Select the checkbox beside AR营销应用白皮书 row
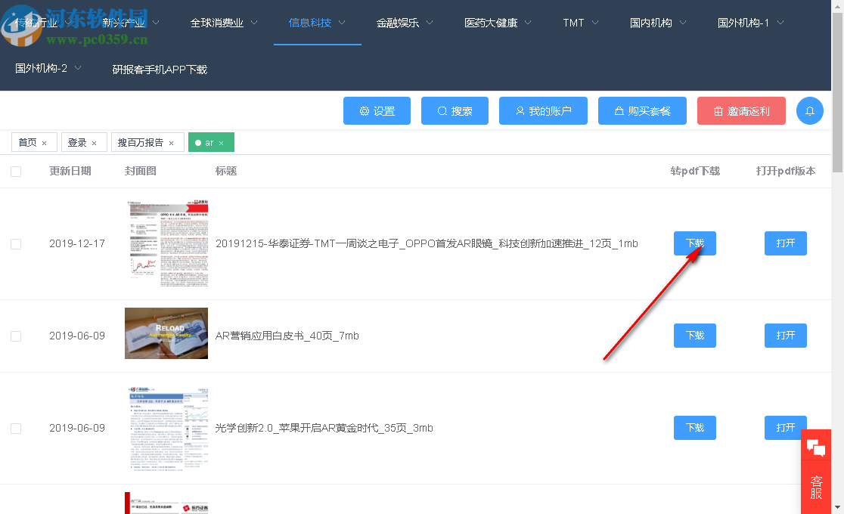The image size is (844, 514). tap(16, 335)
